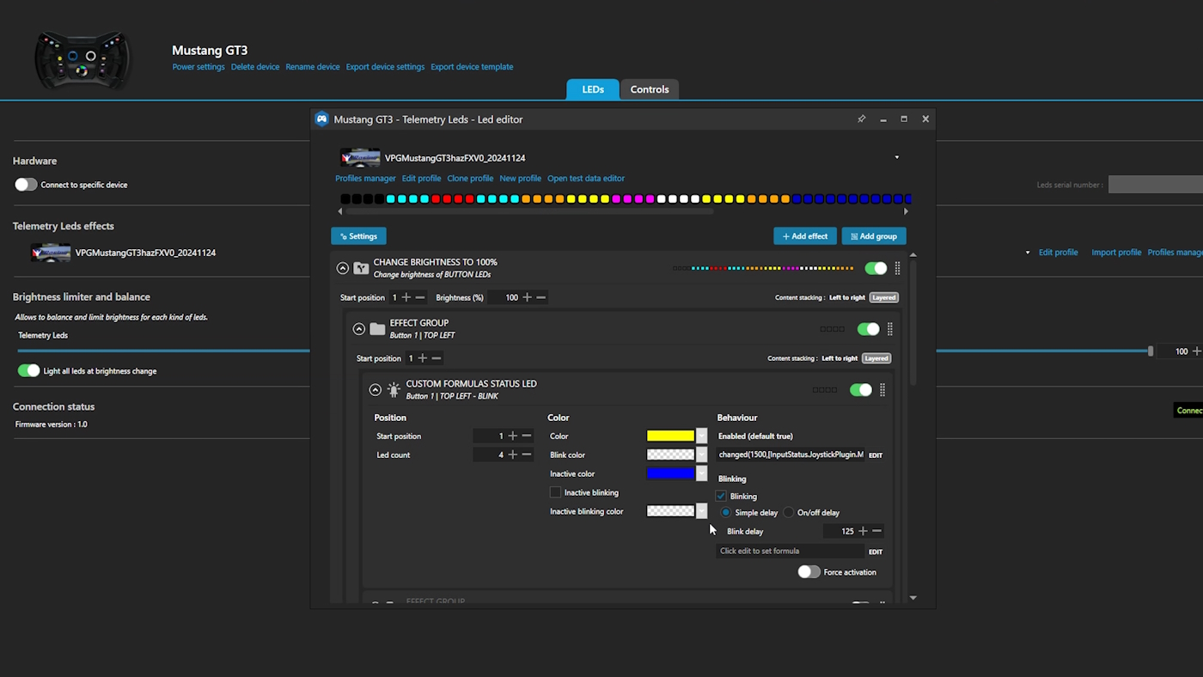Increase Change Brightness Start position with plus
The image size is (1203, 677).
[x=406, y=297]
